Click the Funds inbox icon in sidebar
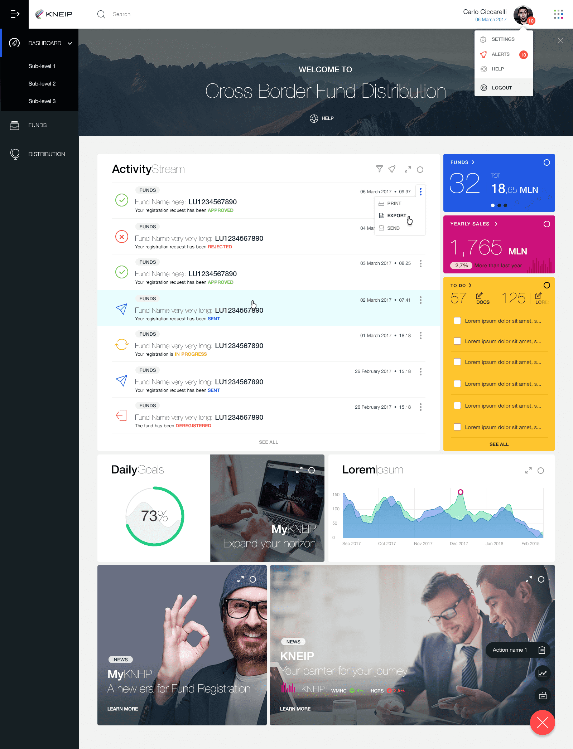The image size is (573, 749). click(x=14, y=125)
